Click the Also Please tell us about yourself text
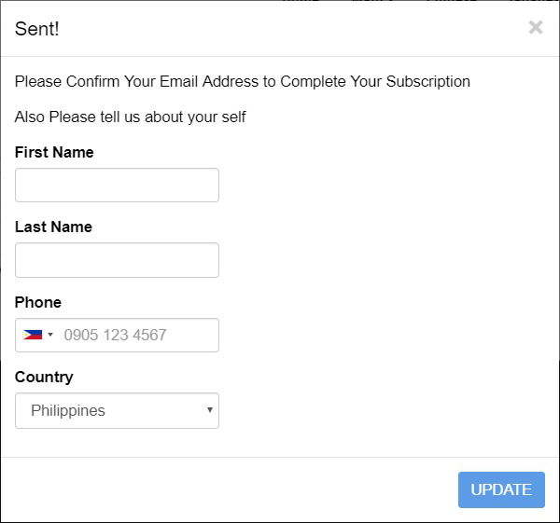 coord(130,117)
